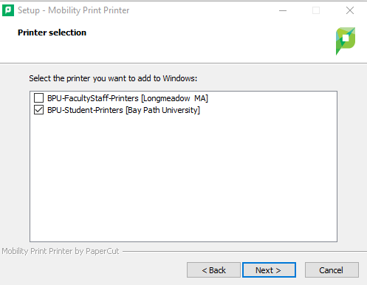Click the [Longmeadow MA] location text
Screen dimensions: 367x285
(x=174, y=98)
